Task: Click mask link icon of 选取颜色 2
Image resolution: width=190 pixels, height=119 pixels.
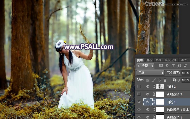Action: [154, 94]
